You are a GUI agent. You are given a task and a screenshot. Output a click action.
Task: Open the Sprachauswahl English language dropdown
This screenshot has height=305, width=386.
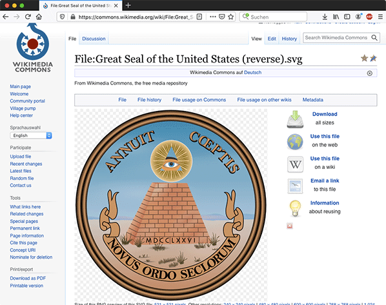31,135
